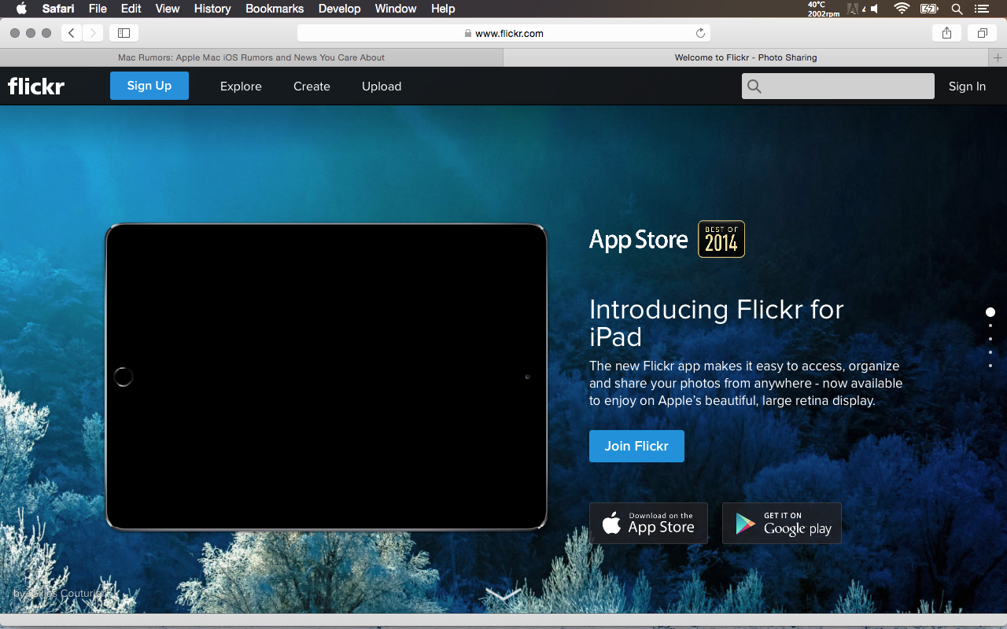Select the first (active) slide dot
Screen dimensions: 1007x629
click(990, 312)
